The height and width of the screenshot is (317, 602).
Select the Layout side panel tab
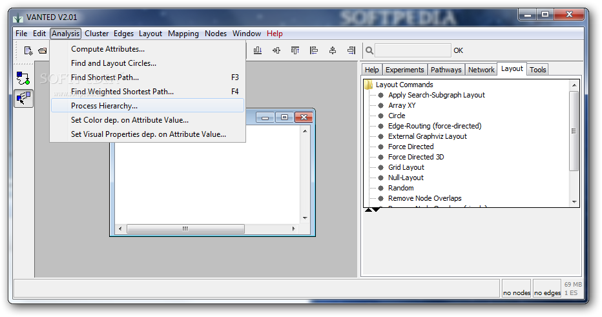tap(512, 68)
